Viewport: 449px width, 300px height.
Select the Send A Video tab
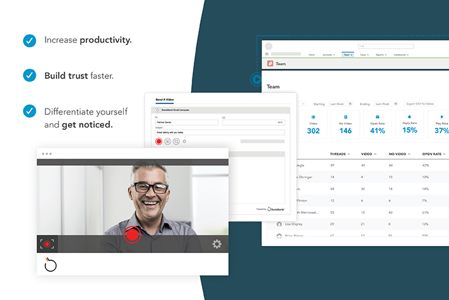[x=165, y=100]
